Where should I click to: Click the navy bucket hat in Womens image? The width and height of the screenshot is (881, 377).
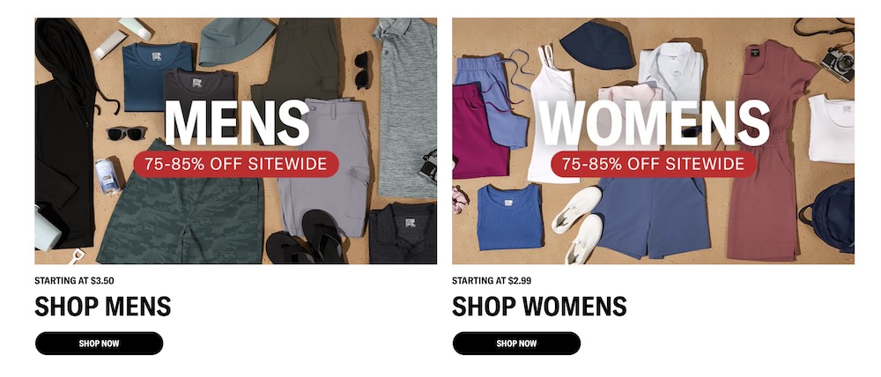pos(597,45)
